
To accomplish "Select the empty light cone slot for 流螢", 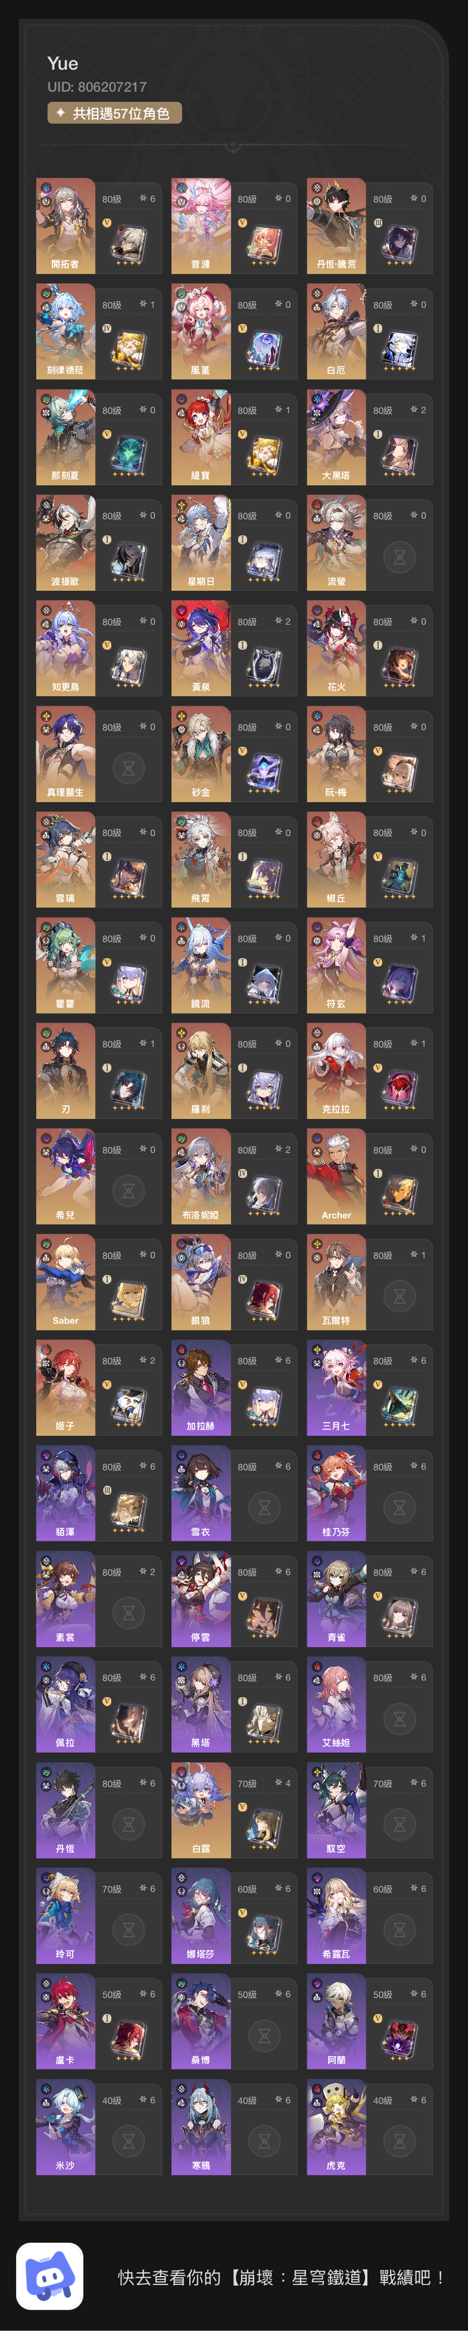I will coord(399,557).
